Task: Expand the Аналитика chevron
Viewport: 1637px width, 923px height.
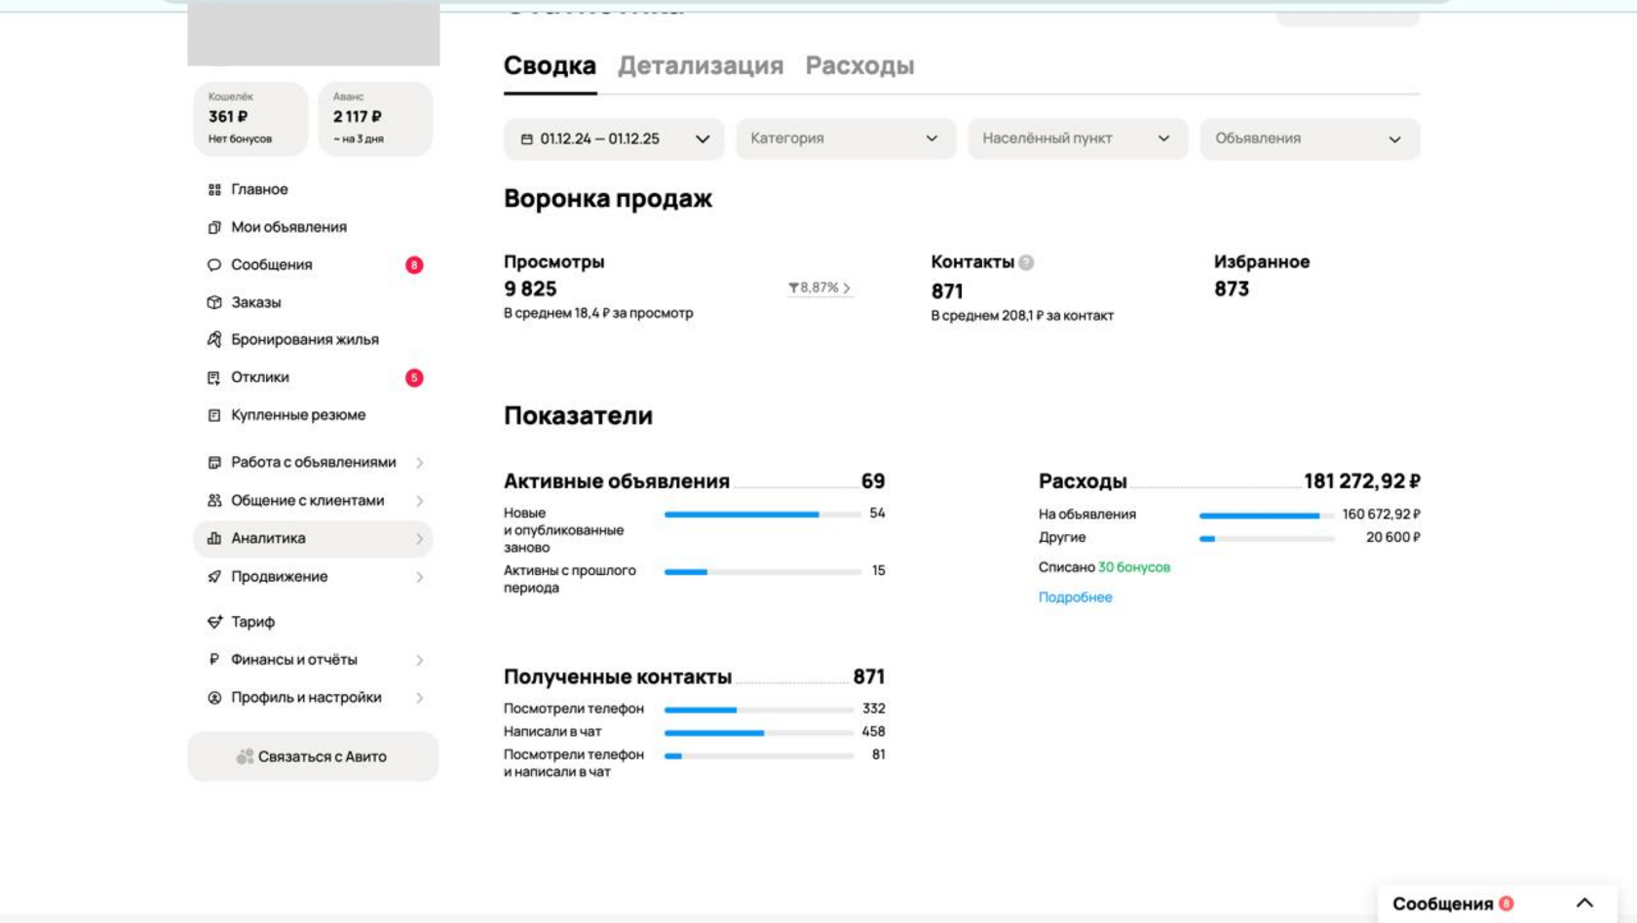Action: point(420,539)
